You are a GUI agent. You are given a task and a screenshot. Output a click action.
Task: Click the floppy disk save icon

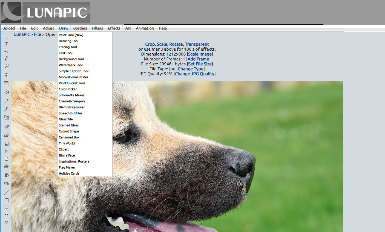pyautogui.click(x=6, y=144)
